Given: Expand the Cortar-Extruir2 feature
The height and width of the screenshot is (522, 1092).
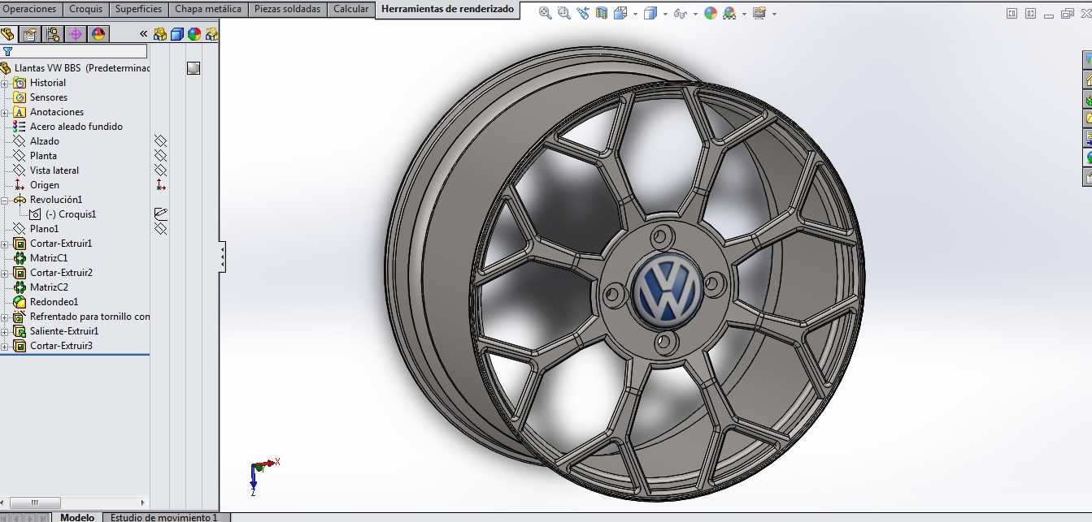Looking at the screenshot, I should (x=5, y=273).
